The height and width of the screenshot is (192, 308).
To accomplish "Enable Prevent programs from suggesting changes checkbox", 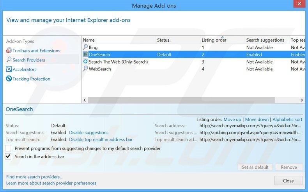I will click(x=8, y=148).
